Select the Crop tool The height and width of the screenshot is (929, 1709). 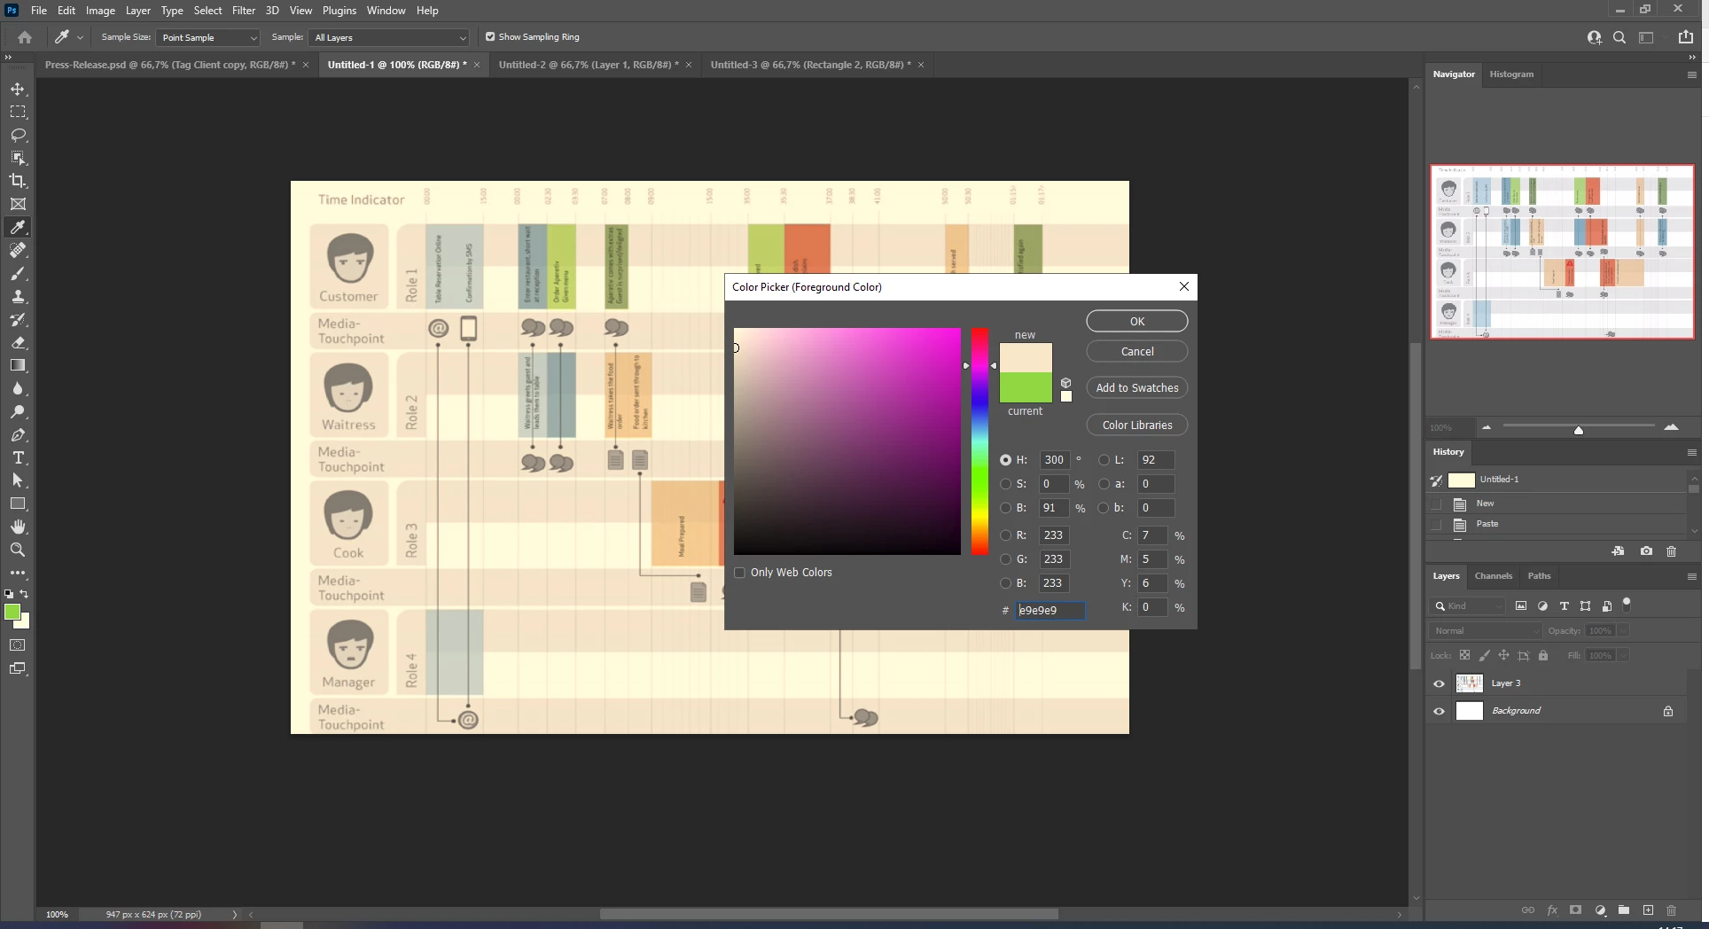coord(18,181)
